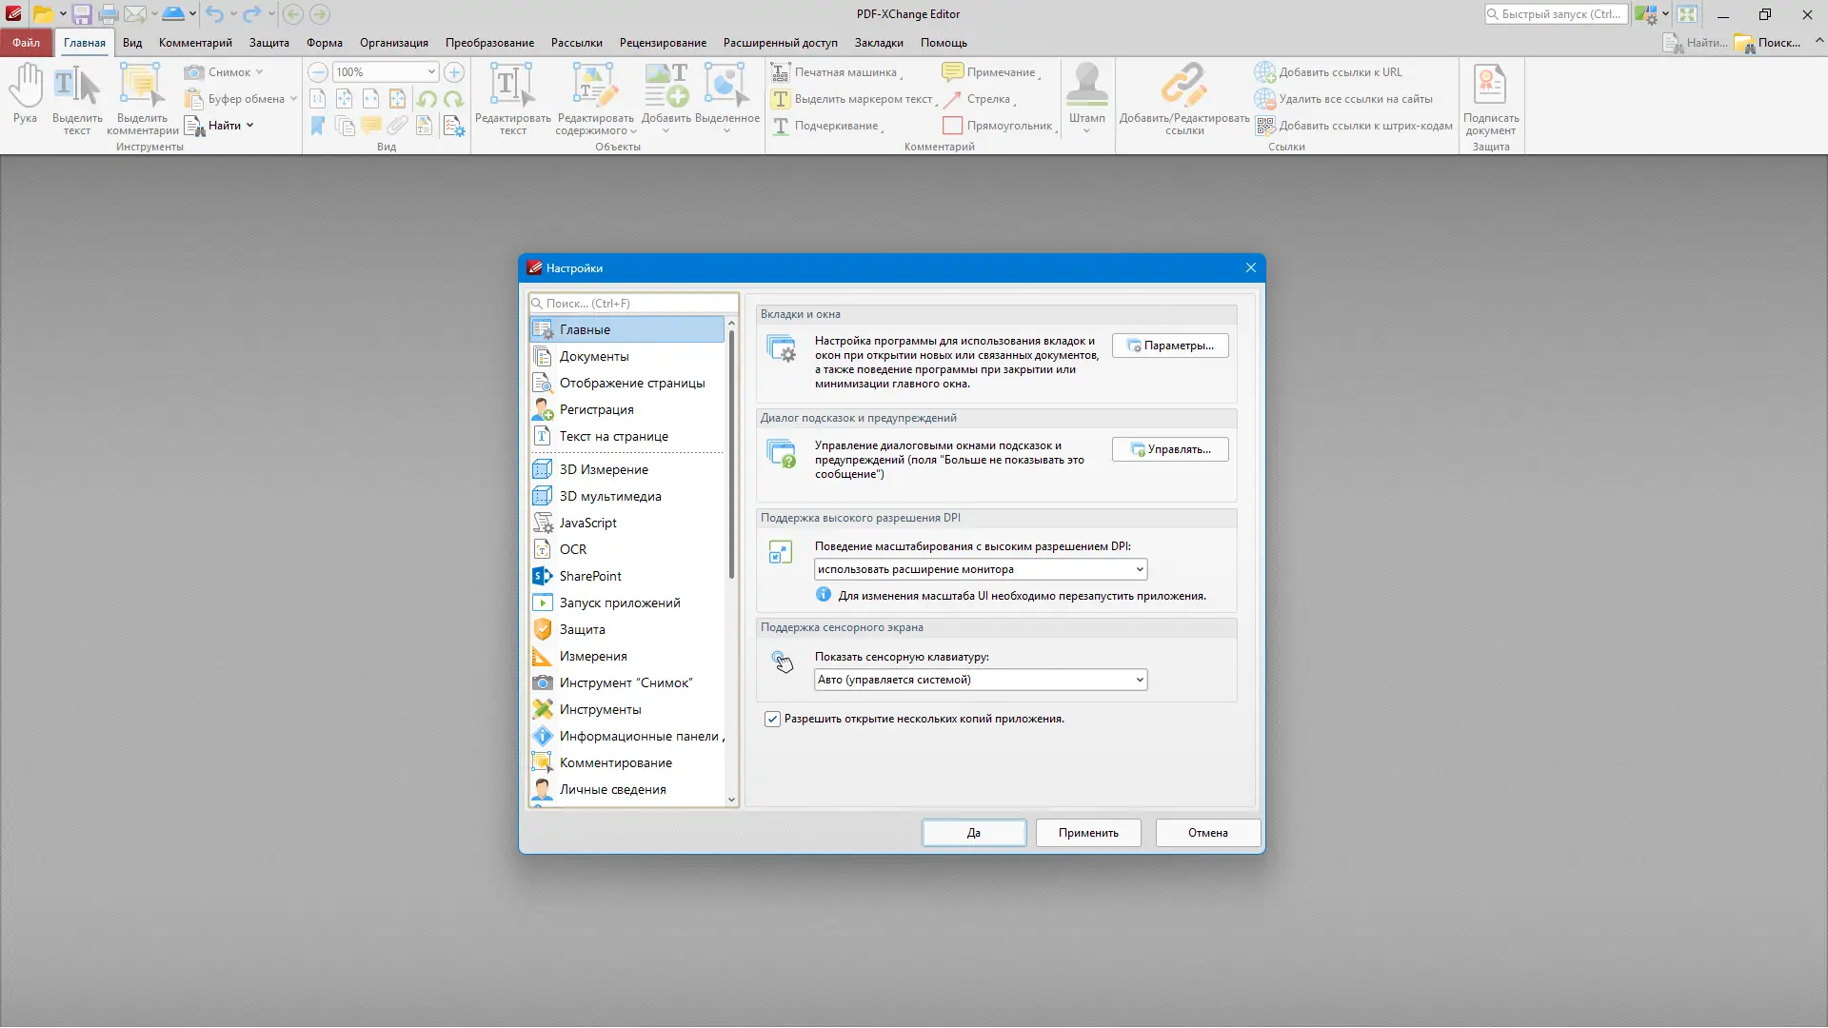
Task: Select the Печатная машинка annotation tool
Action: click(843, 71)
